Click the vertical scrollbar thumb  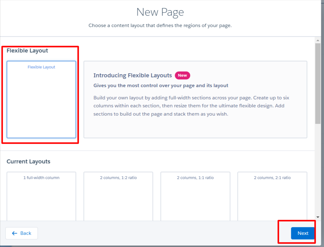(318, 83)
